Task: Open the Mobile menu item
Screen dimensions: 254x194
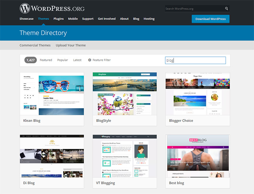Action: 73,19
